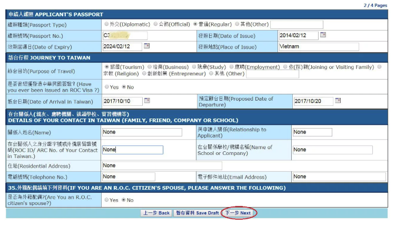Select Yes for R.O.C. citizen's spouse
Viewport: 395px width, 225px height.
pyautogui.click(x=107, y=200)
